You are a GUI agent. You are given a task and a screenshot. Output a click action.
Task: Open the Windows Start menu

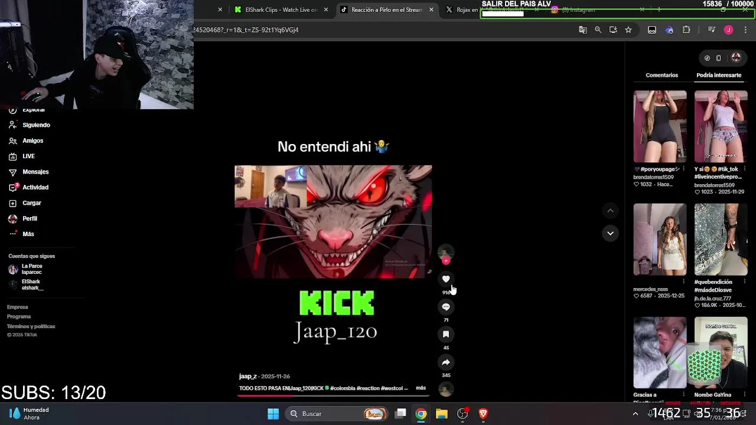click(x=273, y=414)
